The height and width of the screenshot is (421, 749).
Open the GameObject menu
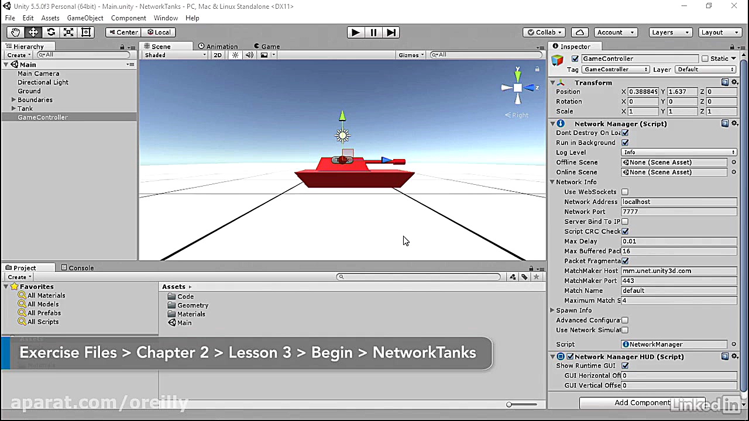(85, 18)
